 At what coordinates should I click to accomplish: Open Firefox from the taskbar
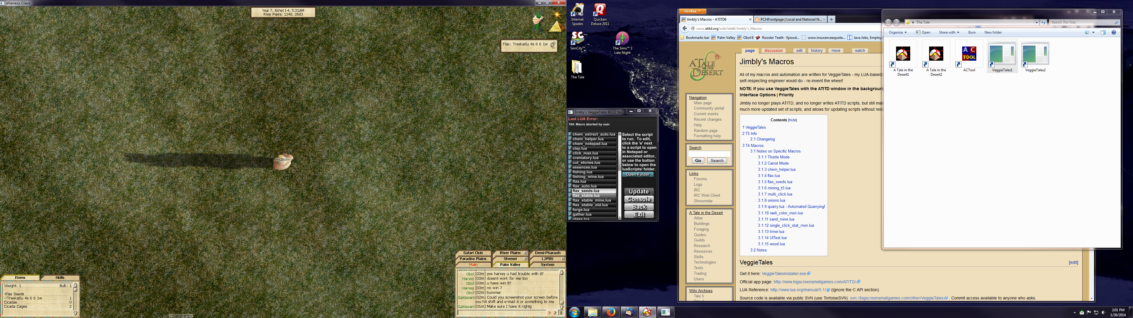click(610, 312)
